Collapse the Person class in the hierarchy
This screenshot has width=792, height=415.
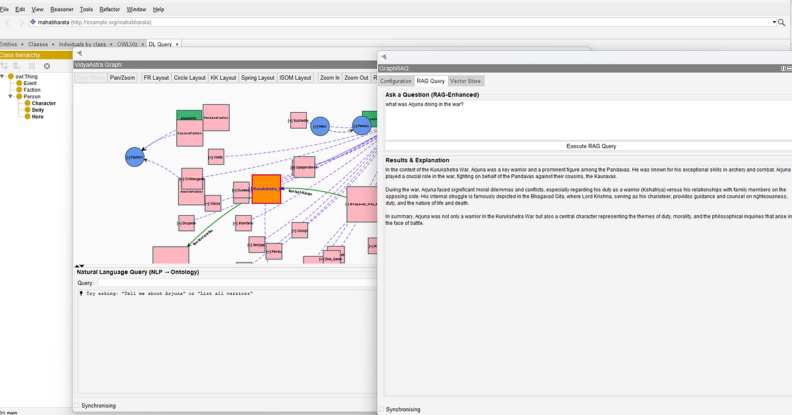11,96
